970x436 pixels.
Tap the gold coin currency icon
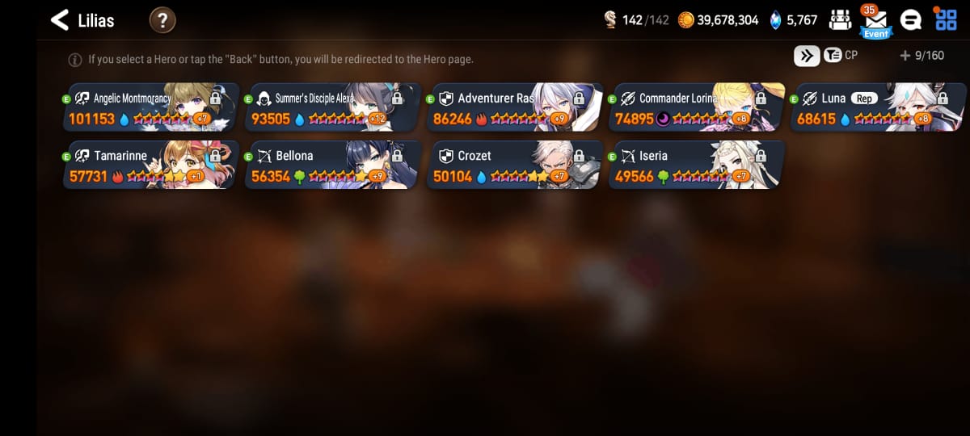click(685, 20)
